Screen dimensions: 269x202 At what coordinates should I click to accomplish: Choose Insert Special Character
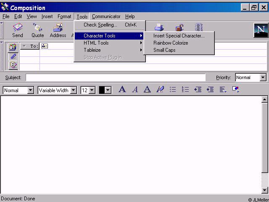point(179,36)
